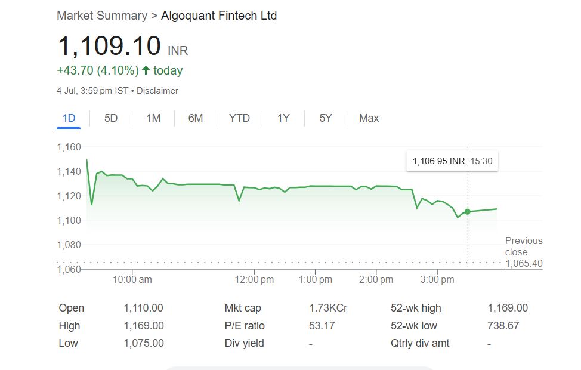Viewport: 581px width, 370px height.
Task: Select the 5Y time range tab
Action: [325, 118]
